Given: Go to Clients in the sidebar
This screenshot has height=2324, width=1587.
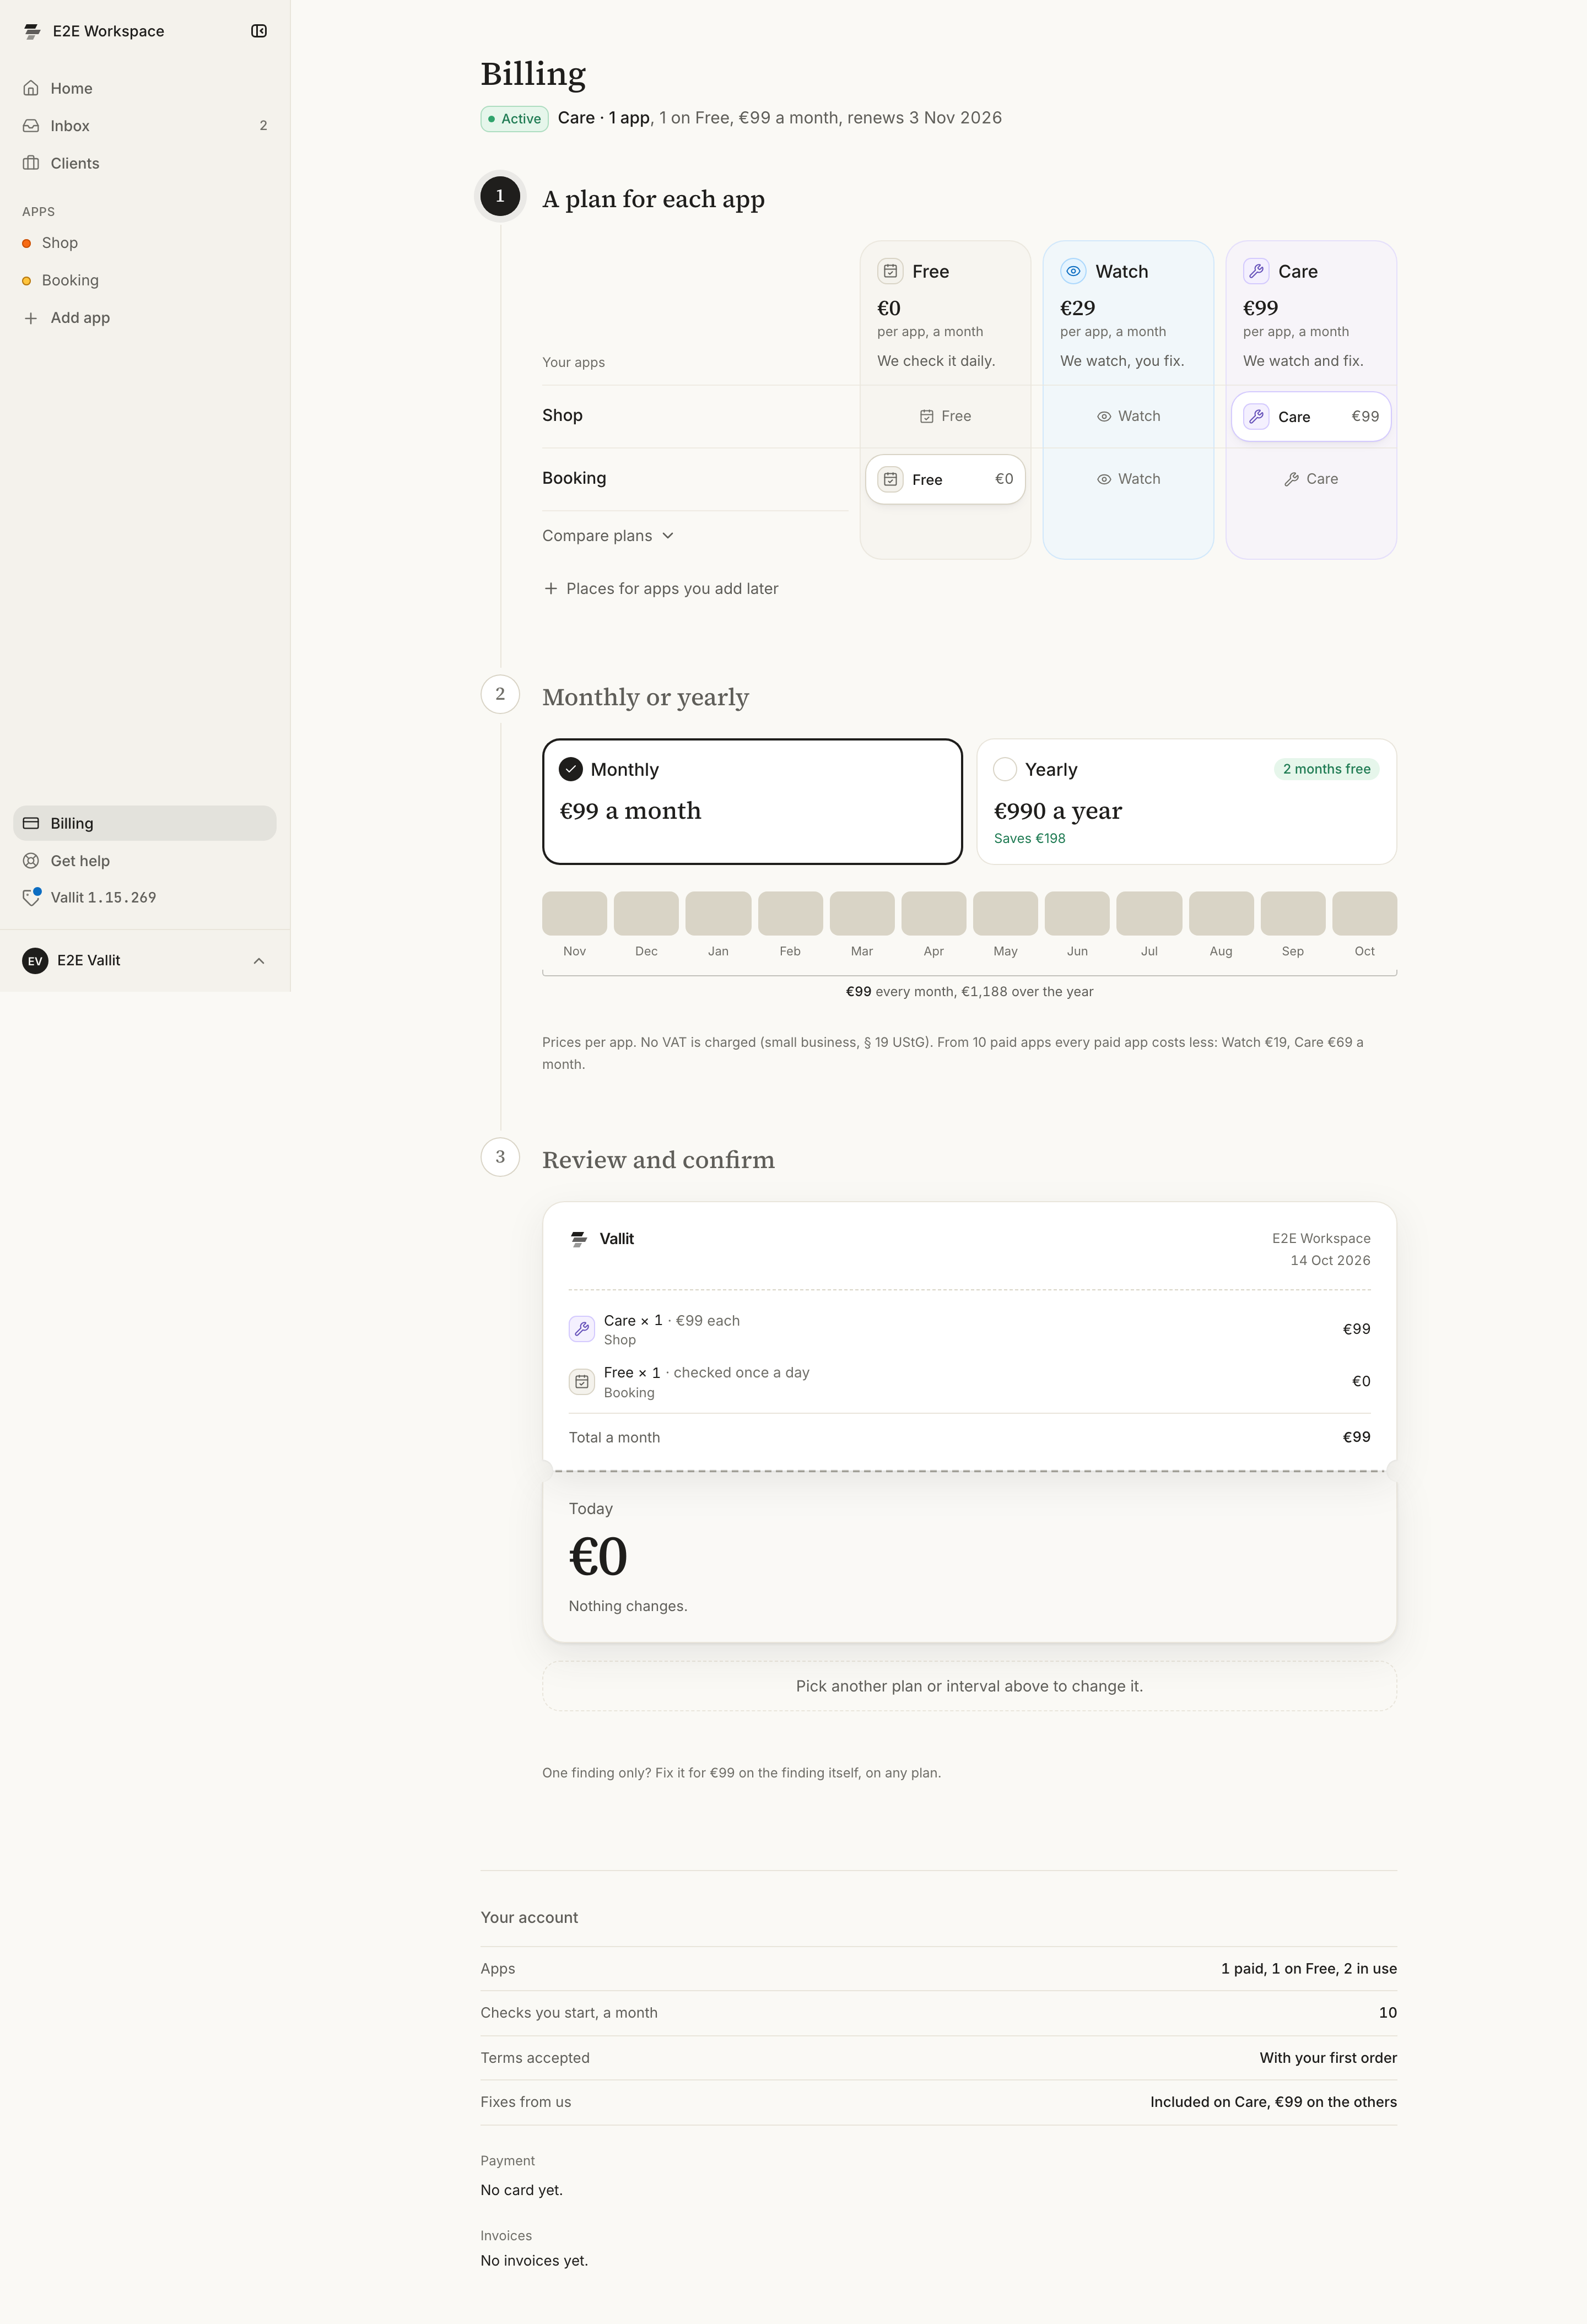Looking at the screenshot, I should [145, 163].
